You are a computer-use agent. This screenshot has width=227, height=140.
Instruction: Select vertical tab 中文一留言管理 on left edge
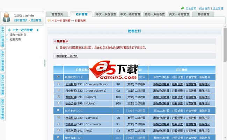[3, 61]
